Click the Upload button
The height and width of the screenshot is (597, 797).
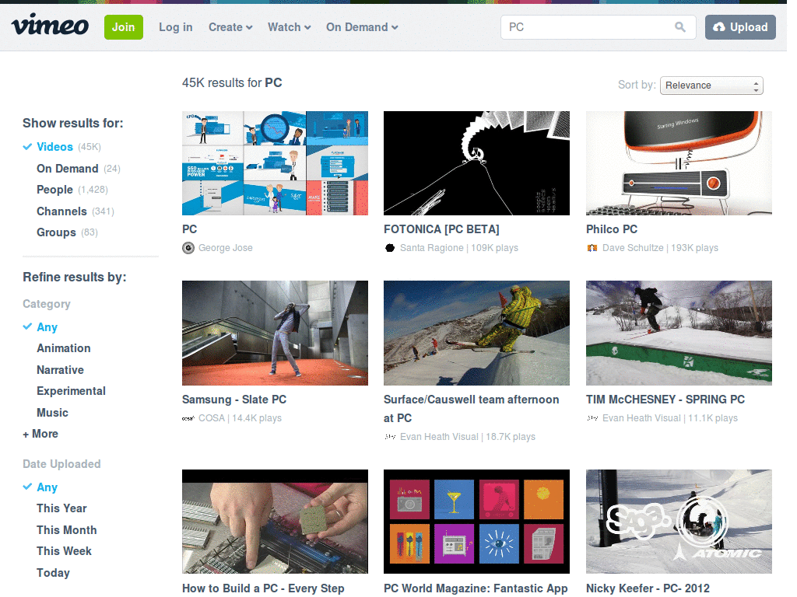740,27
